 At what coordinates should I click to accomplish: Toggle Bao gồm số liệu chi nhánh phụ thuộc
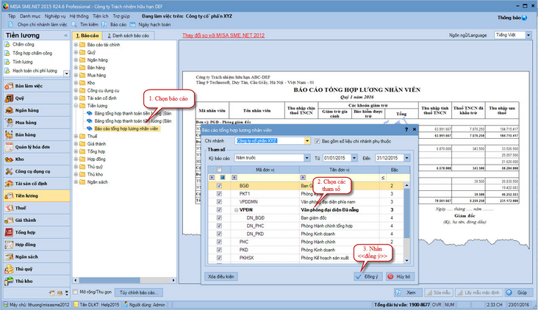(x=317, y=141)
